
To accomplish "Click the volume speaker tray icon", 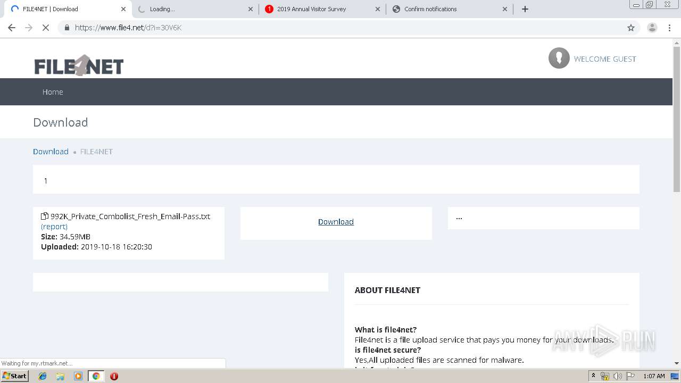I will coord(617,376).
